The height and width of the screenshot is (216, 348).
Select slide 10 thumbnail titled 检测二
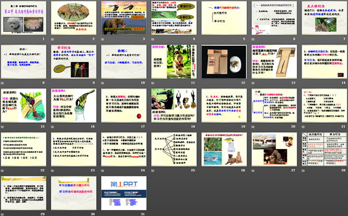[x=124, y=62]
